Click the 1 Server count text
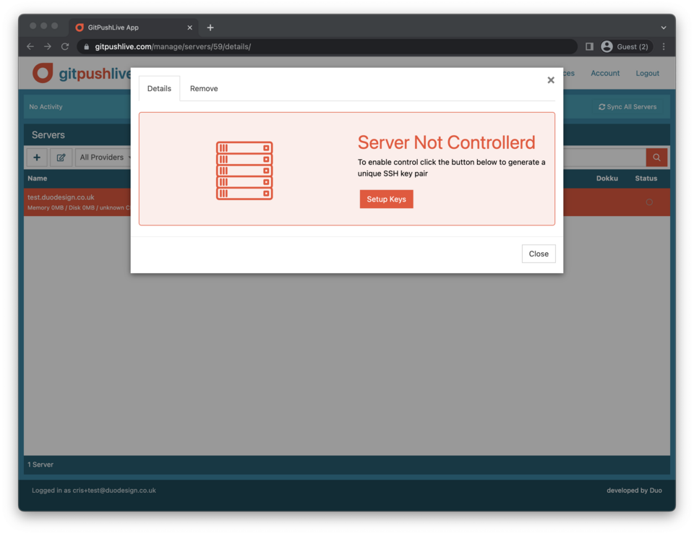The width and height of the screenshot is (694, 534). [40, 465]
